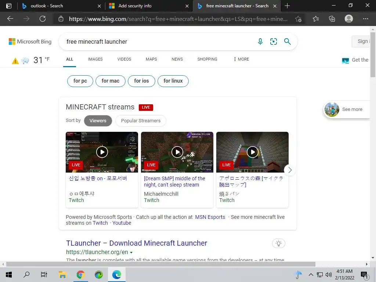Show hidden tray icons chevron

[x=311, y=275]
